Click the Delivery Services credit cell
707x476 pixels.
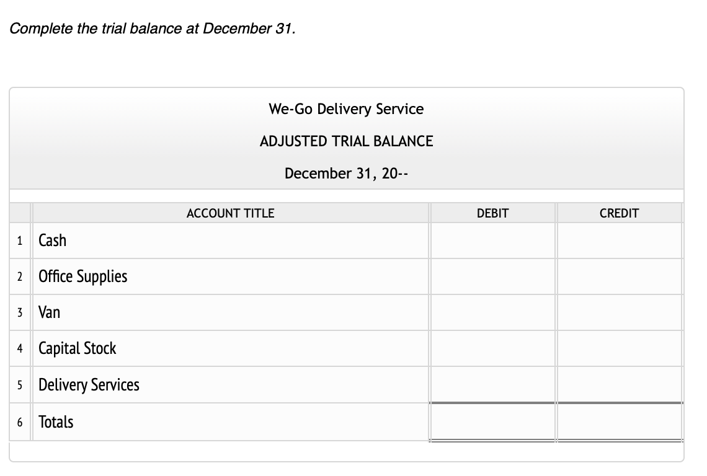click(x=619, y=384)
